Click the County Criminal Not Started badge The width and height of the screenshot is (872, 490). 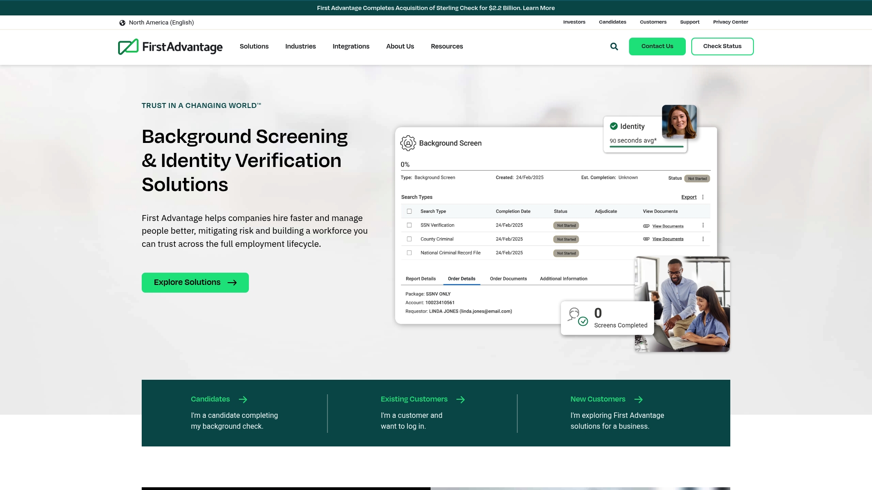pos(566,239)
